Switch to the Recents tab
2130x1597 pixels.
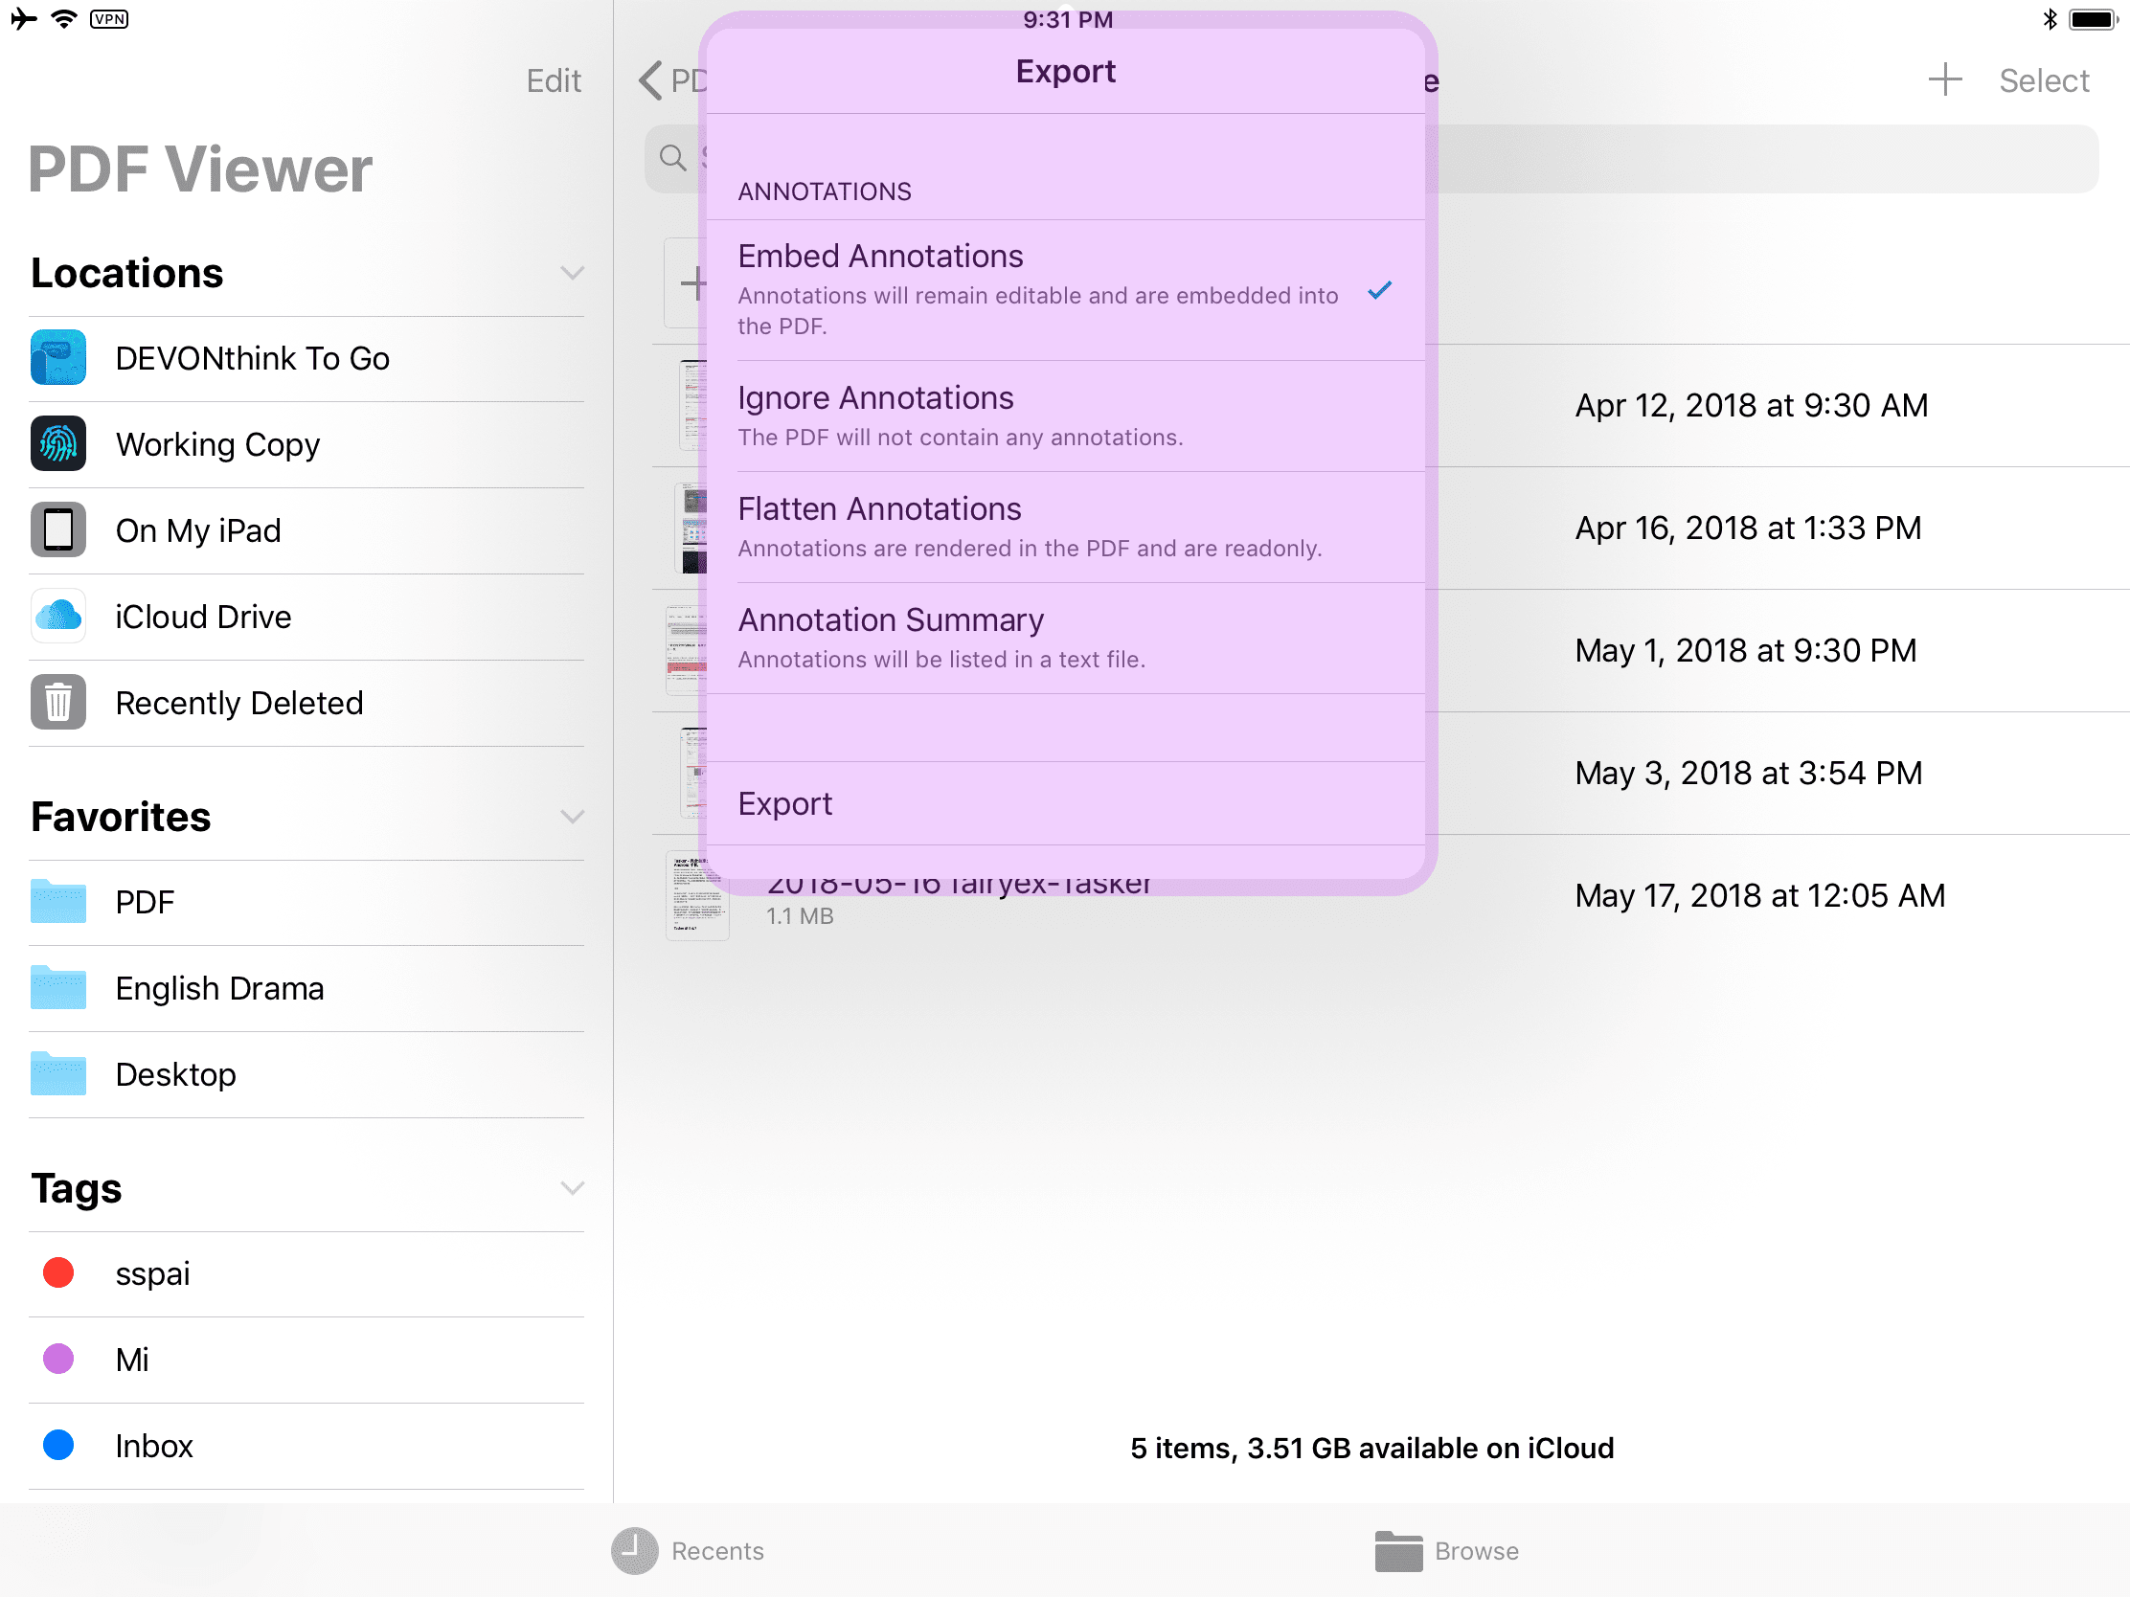(688, 1551)
